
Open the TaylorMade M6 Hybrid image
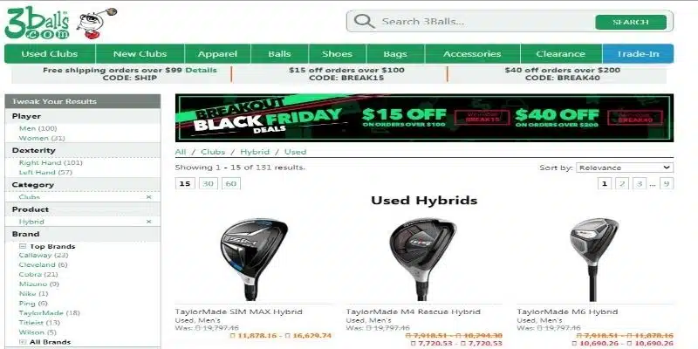pyautogui.click(x=594, y=259)
